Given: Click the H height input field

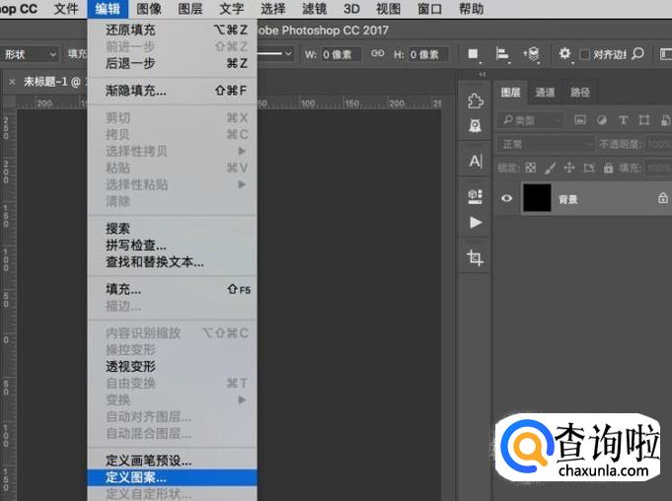Looking at the screenshot, I should pyautogui.click(x=427, y=54).
